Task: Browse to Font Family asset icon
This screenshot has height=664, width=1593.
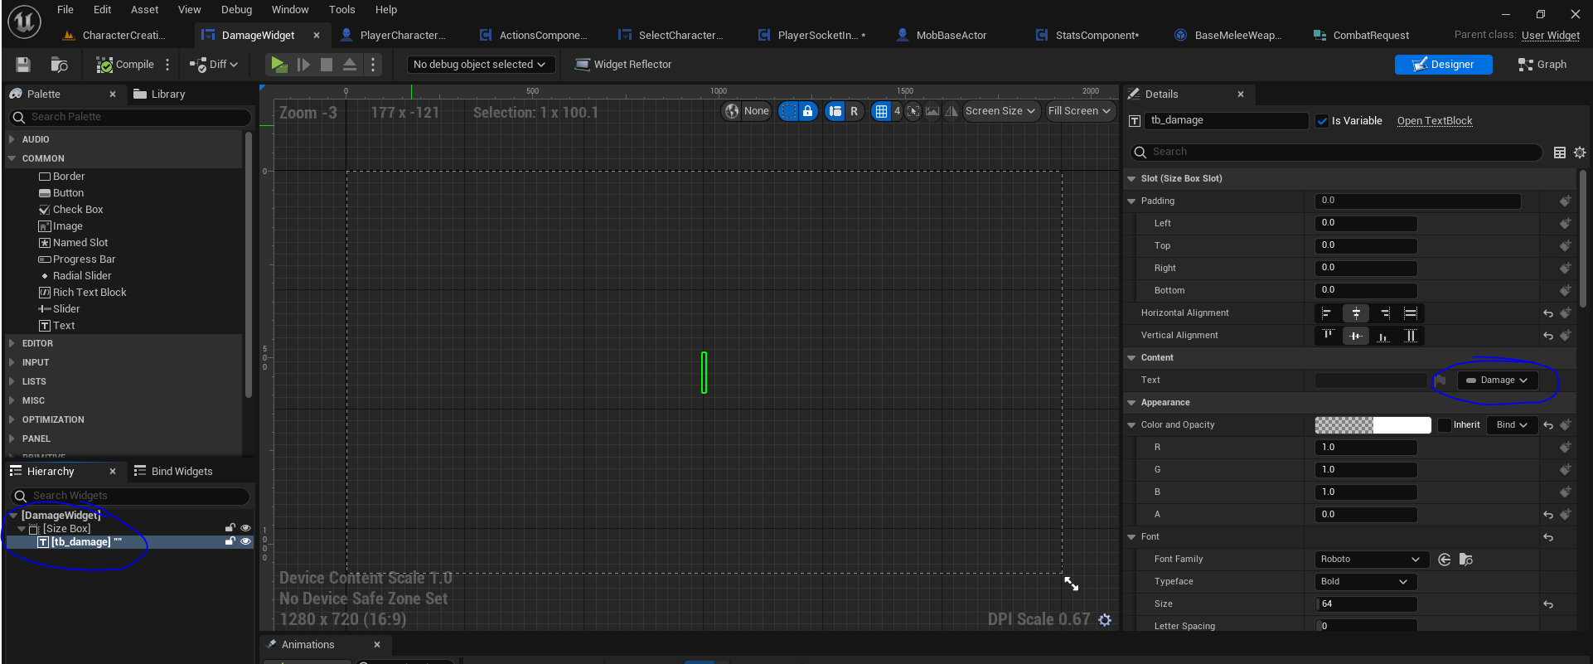Action: click(1466, 560)
